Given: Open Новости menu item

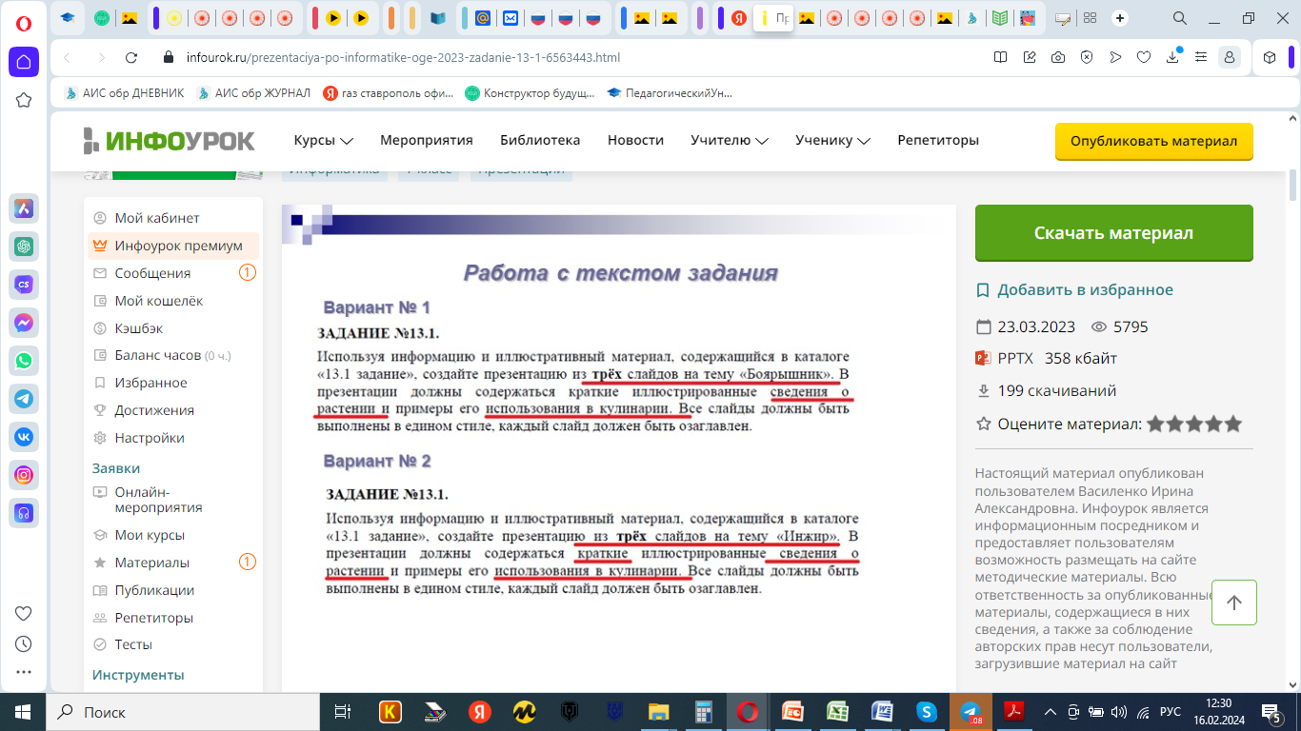Looking at the screenshot, I should click(635, 140).
